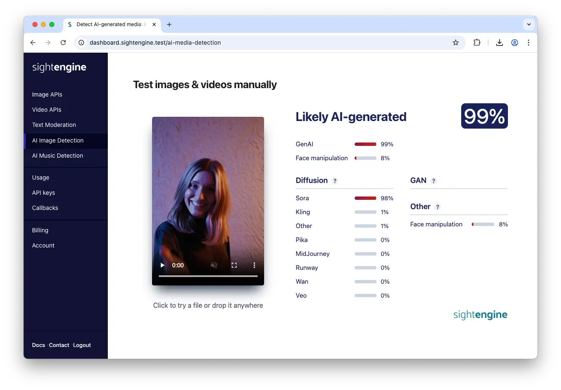
Task: Click the sightengine logo in the sidebar
Action: click(x=59, y=67)
